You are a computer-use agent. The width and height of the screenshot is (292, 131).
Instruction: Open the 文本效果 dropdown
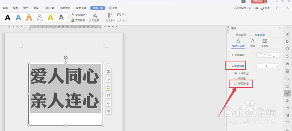pos(95,18)
